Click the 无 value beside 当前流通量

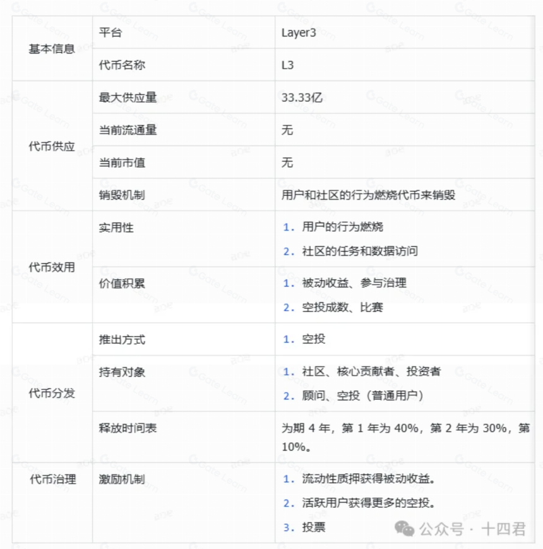[x=287, y=130]
